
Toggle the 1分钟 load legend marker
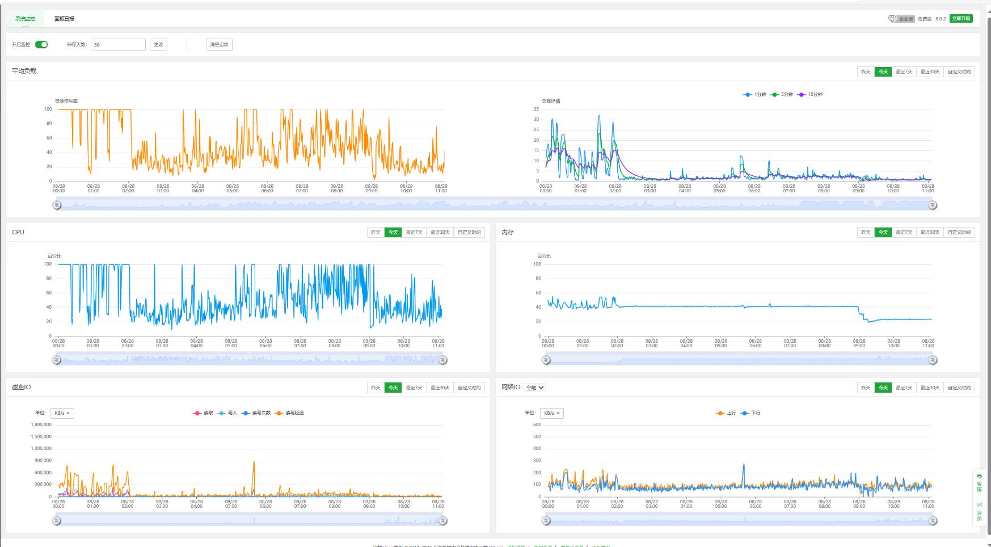pyautogui.click(x=748, y=95)
